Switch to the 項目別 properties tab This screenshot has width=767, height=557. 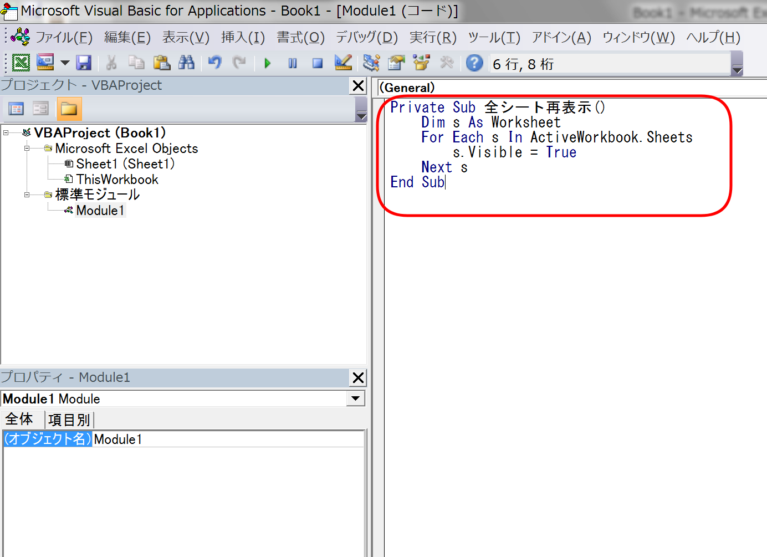tap(69, 420)
